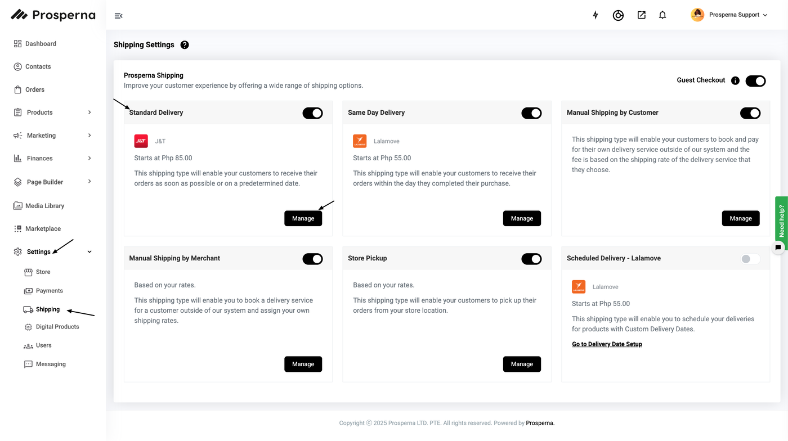Image resolution: width=788 pixels, height=441 pixels.
Task: Open Go to Delivery Date Setup link
Action: pyautogui.click(x=607, y=344)
